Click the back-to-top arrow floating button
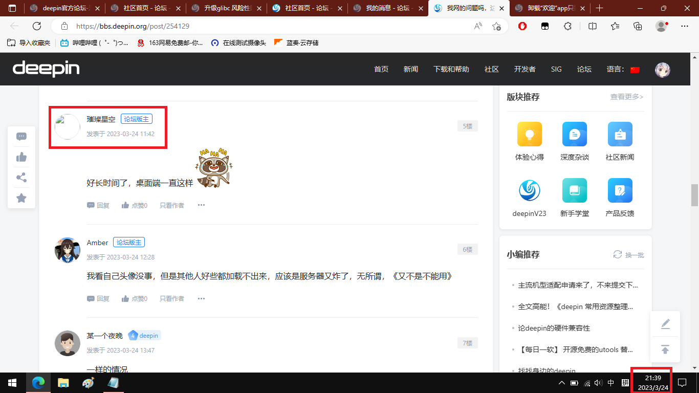Screen dimensions: 699x393 point(665,349)
